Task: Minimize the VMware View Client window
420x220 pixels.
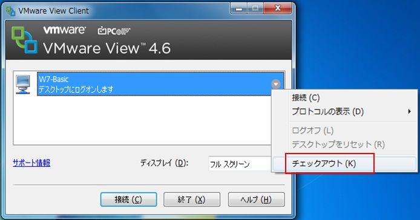Action: [239, 9]
